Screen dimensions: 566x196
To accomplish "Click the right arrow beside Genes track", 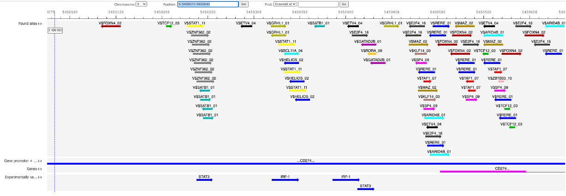I will click(x=42, y=169).
